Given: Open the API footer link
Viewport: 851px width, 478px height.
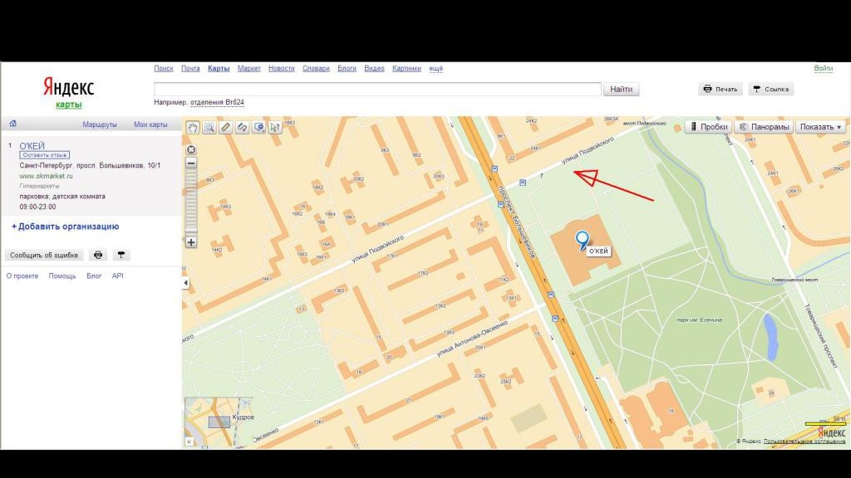Looking at the screenshot, I should tap(118, 276).
